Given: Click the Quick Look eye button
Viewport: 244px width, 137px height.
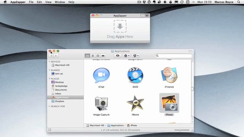Looking at the screenshot, I should (x=118, y=56).
